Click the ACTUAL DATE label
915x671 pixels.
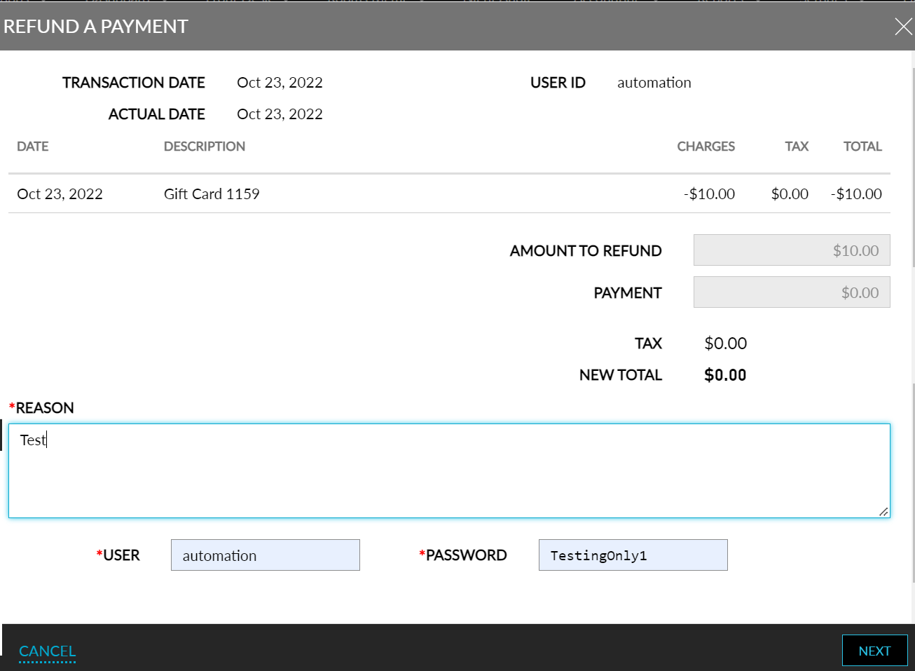pos(156,114)
